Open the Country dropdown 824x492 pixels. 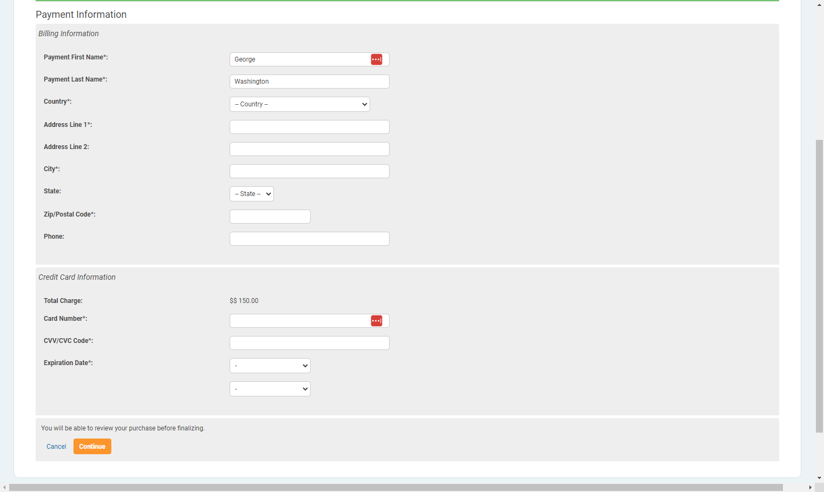pyautogui.click(x=300, y=104)
